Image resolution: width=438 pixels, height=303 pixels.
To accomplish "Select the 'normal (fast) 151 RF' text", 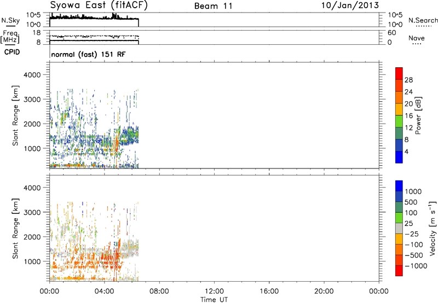I will pos(88,54).
